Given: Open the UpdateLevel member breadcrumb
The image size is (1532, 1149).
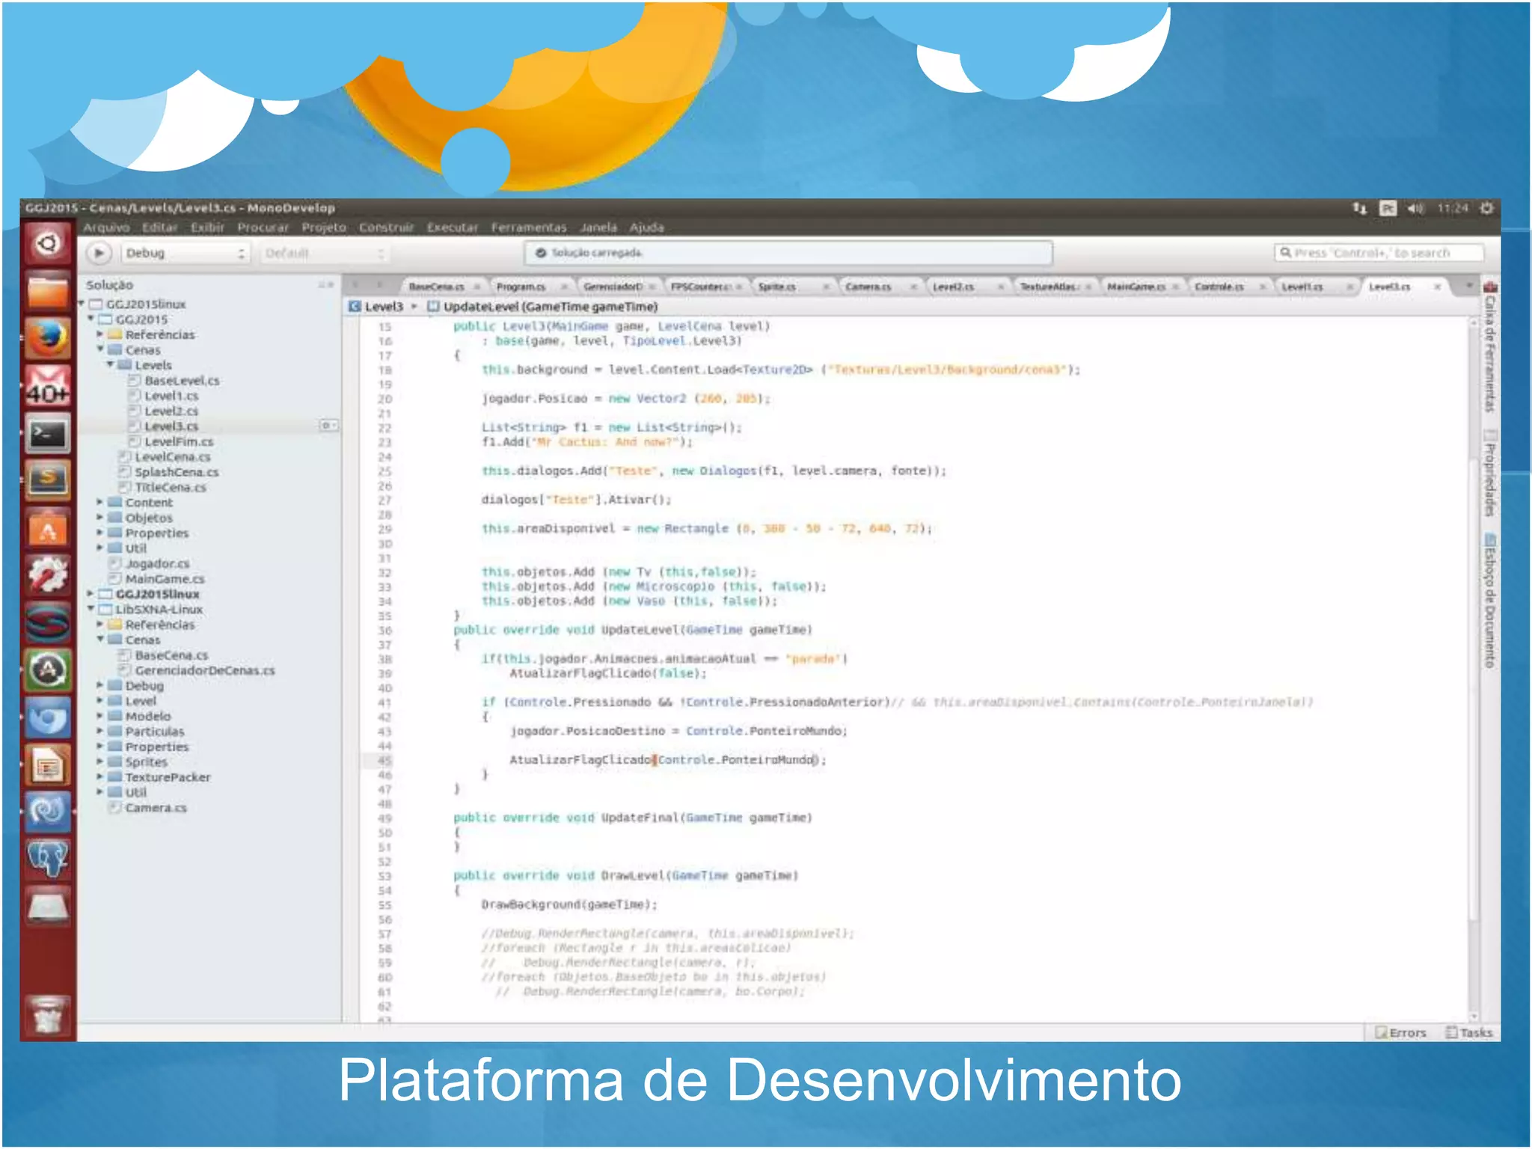Looking at the screenshot, I should (543, 307).
